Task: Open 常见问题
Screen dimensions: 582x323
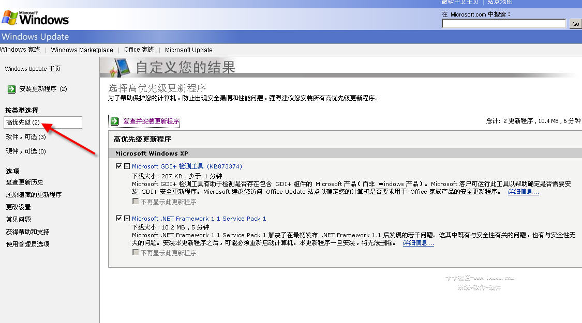Action: tap(18, 220)
